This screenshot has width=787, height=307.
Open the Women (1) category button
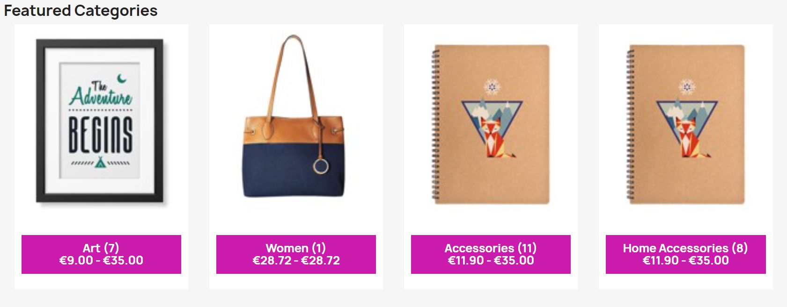point(296,254)
